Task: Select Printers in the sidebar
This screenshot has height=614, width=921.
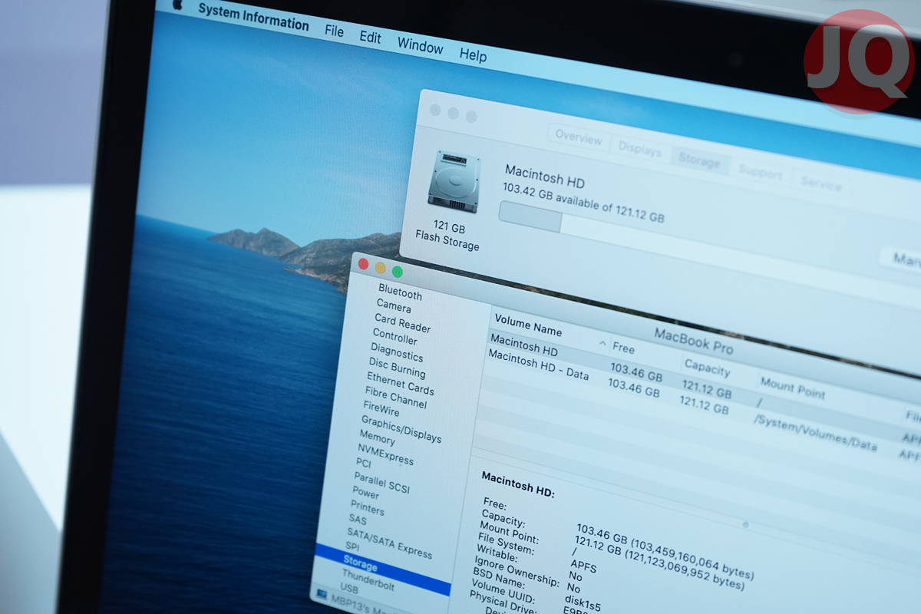Action: point(367,508)
